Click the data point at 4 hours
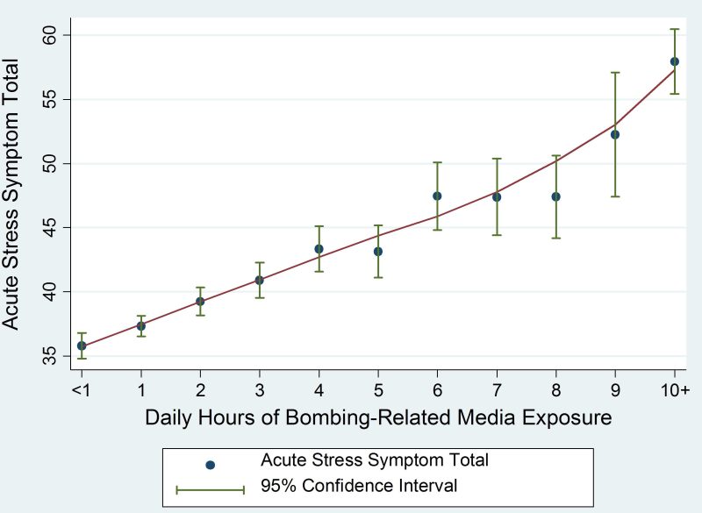Viewport: 702px width, 513px height. coord(319,249)
